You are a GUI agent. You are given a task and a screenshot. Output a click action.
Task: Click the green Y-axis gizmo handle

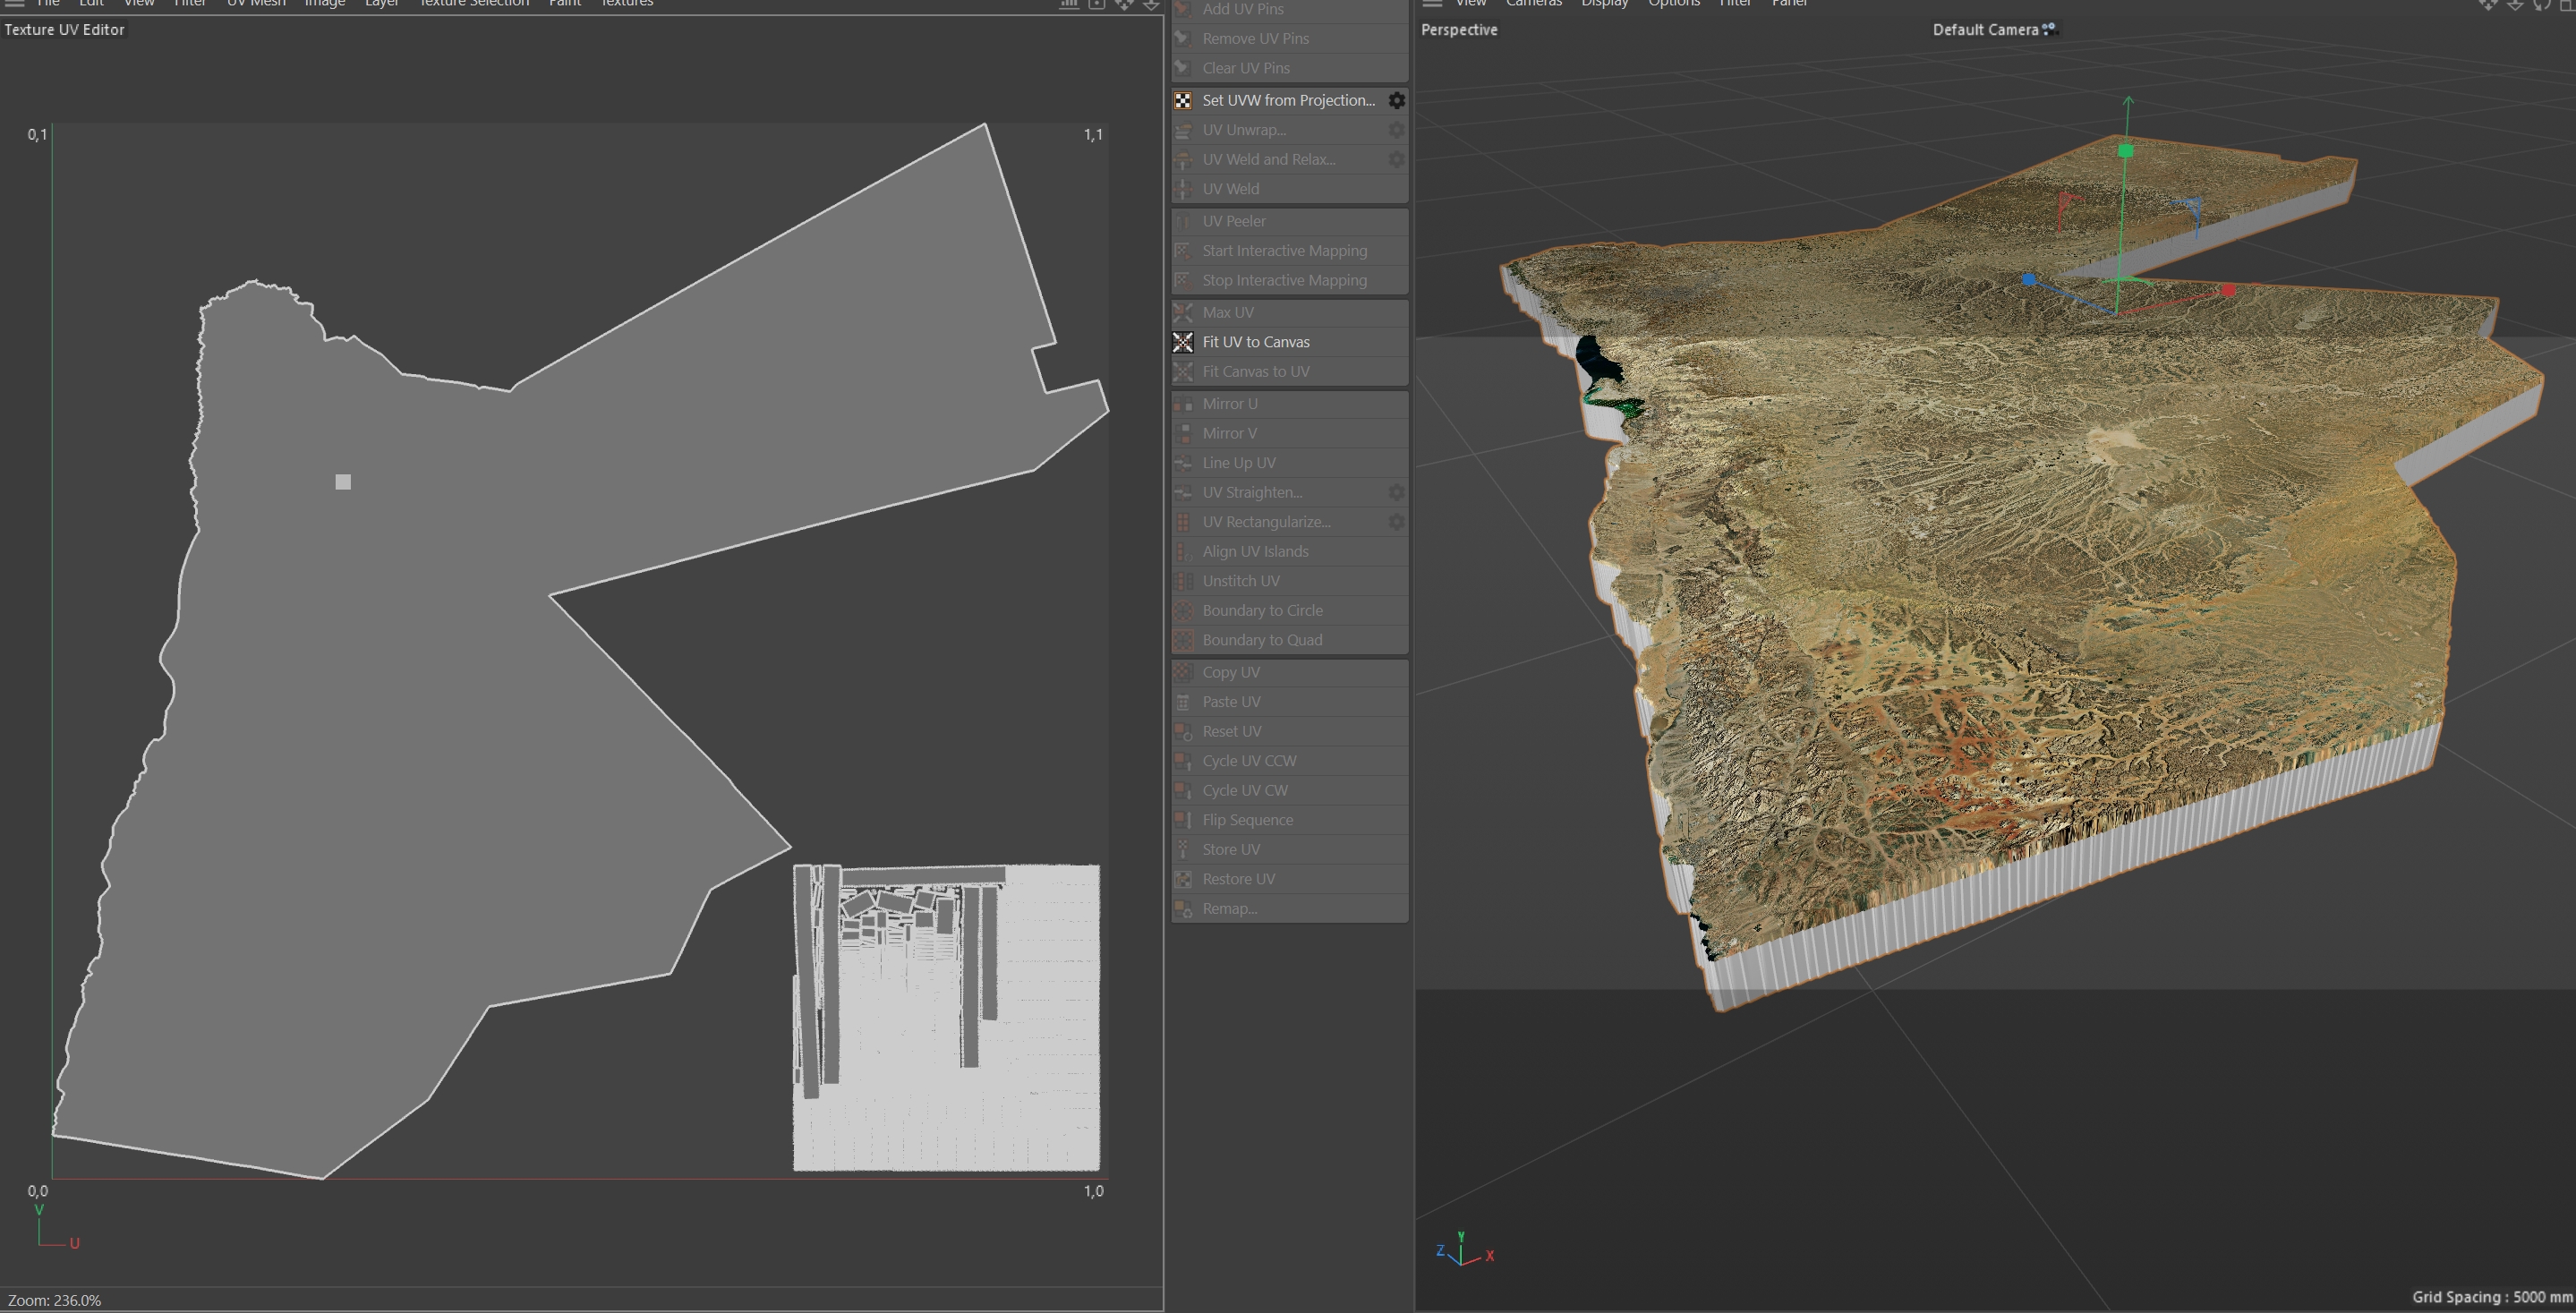click(x=2126, y=151)
